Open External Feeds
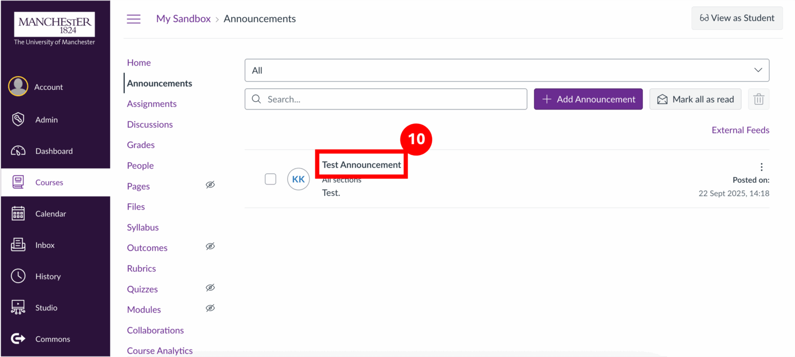 pyautogui.click(x=740, y=130)
